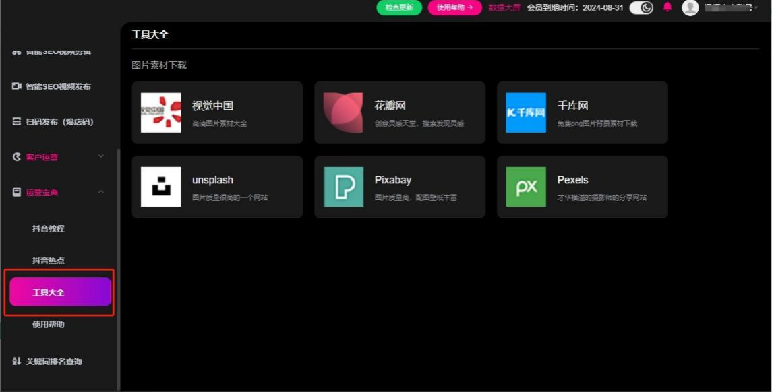
Task: Open the 花瓣网 petal logo
Action: pos(343,112)
